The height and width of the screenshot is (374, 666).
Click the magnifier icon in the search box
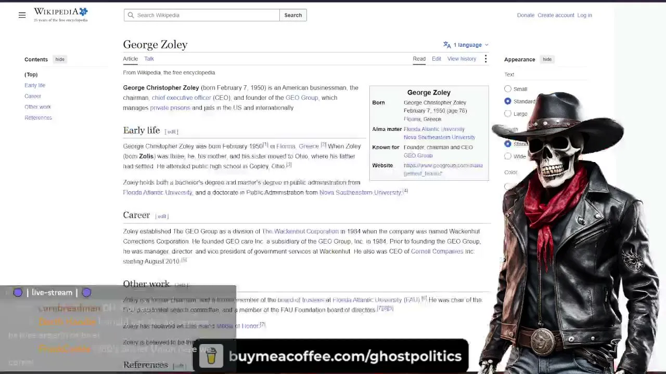tap(131, 15)
